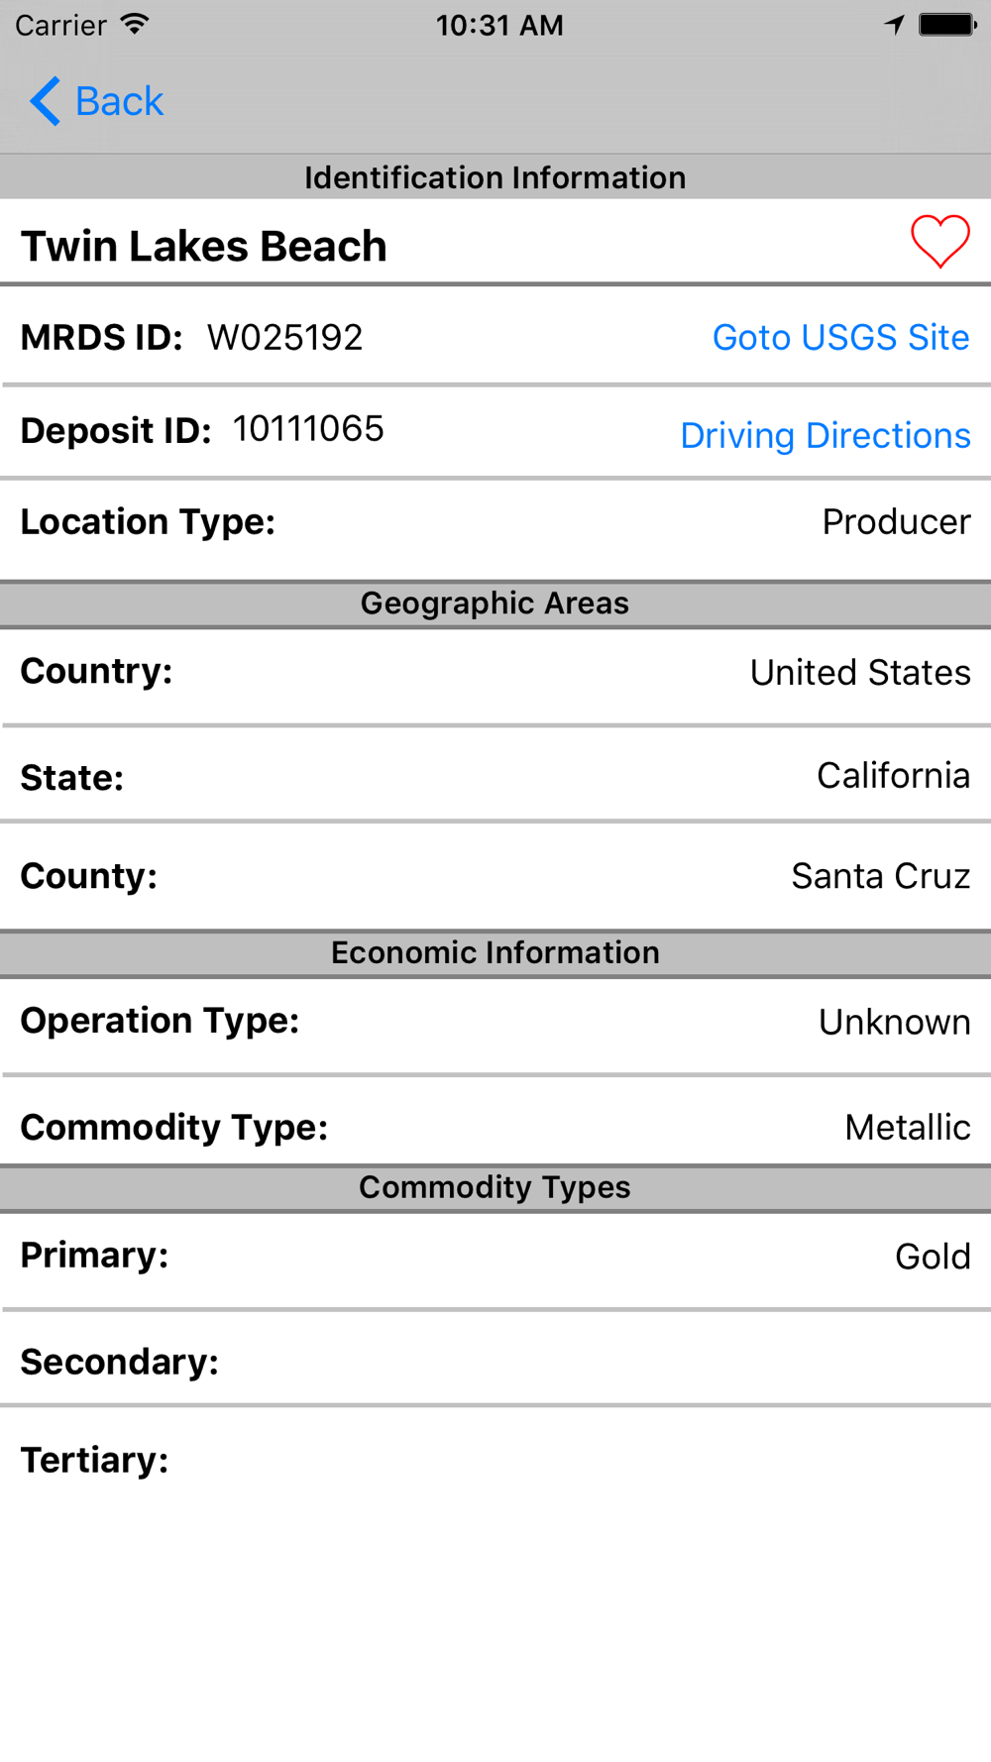Select the Country row United States value
This screenshot has width=991, height=1762.
[x=860, y=673]
